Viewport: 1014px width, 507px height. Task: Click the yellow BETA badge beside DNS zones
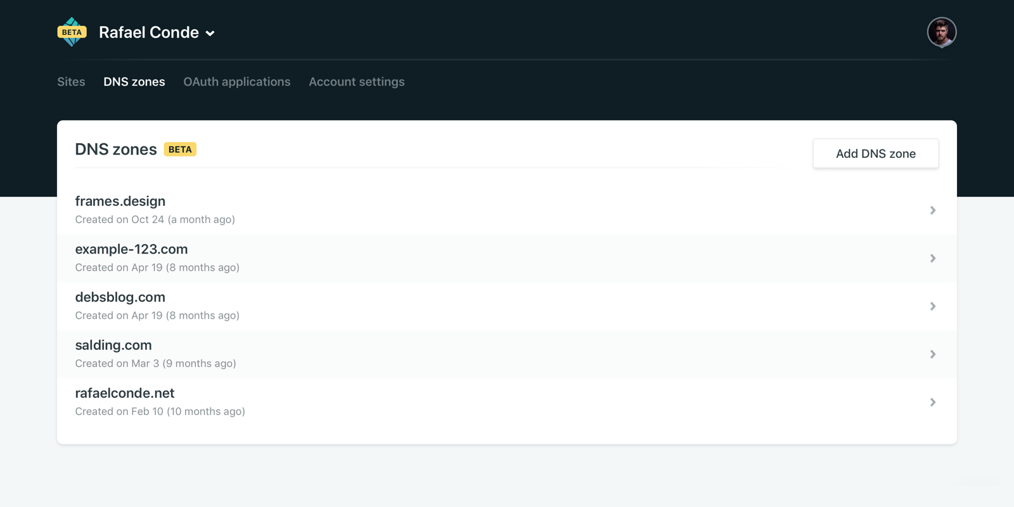click(180, 150)
